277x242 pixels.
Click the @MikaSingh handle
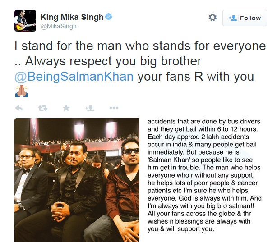(59, 27)
